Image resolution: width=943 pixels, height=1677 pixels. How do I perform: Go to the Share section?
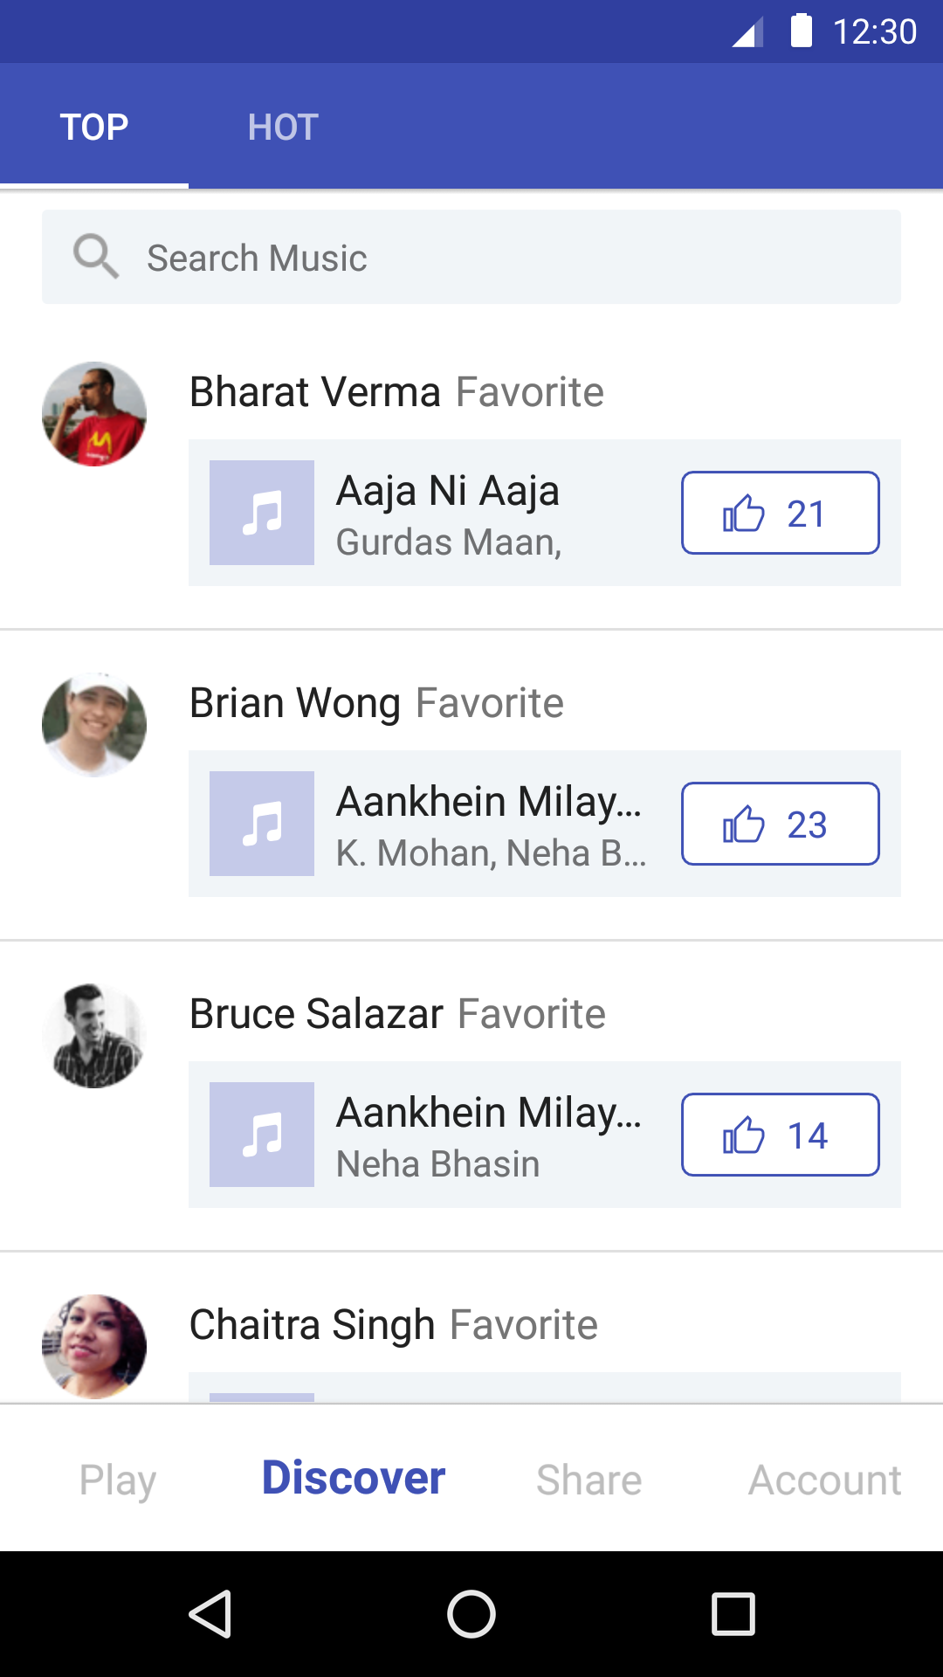pos(589,1480)
